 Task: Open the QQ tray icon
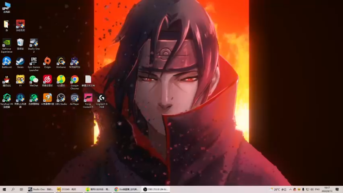pyautogui.click(x=295, y=189)
